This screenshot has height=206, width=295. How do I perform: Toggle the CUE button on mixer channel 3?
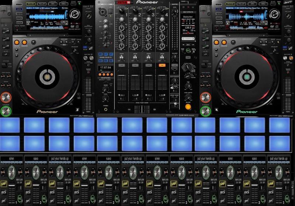(x=149, y=65)
